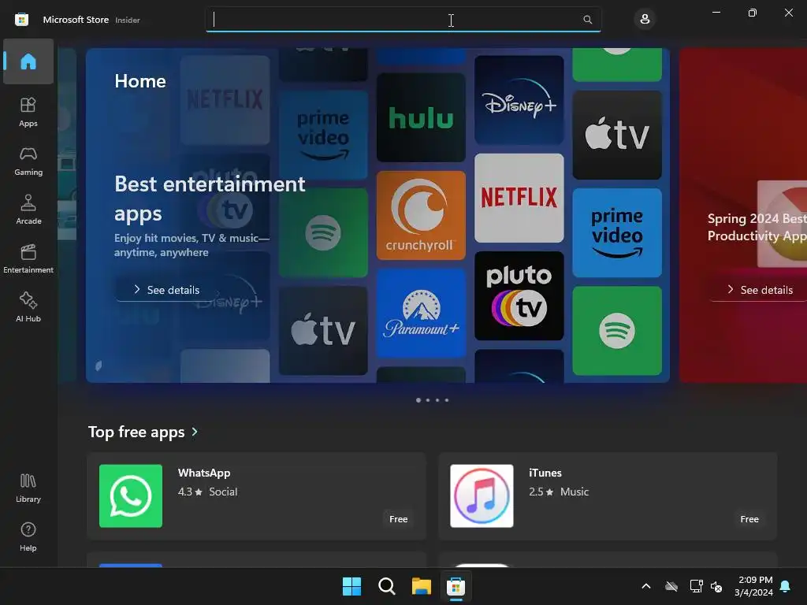Open the taskbar clock and date
Screen dimensions: 807x605
753,586
